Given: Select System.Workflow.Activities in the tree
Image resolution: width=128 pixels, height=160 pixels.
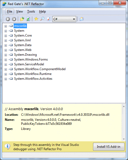Looking at the screenshot, I should point(33,79).
